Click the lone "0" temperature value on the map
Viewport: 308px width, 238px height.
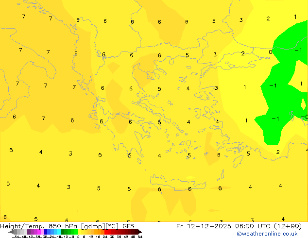click(x=271, y=52)
